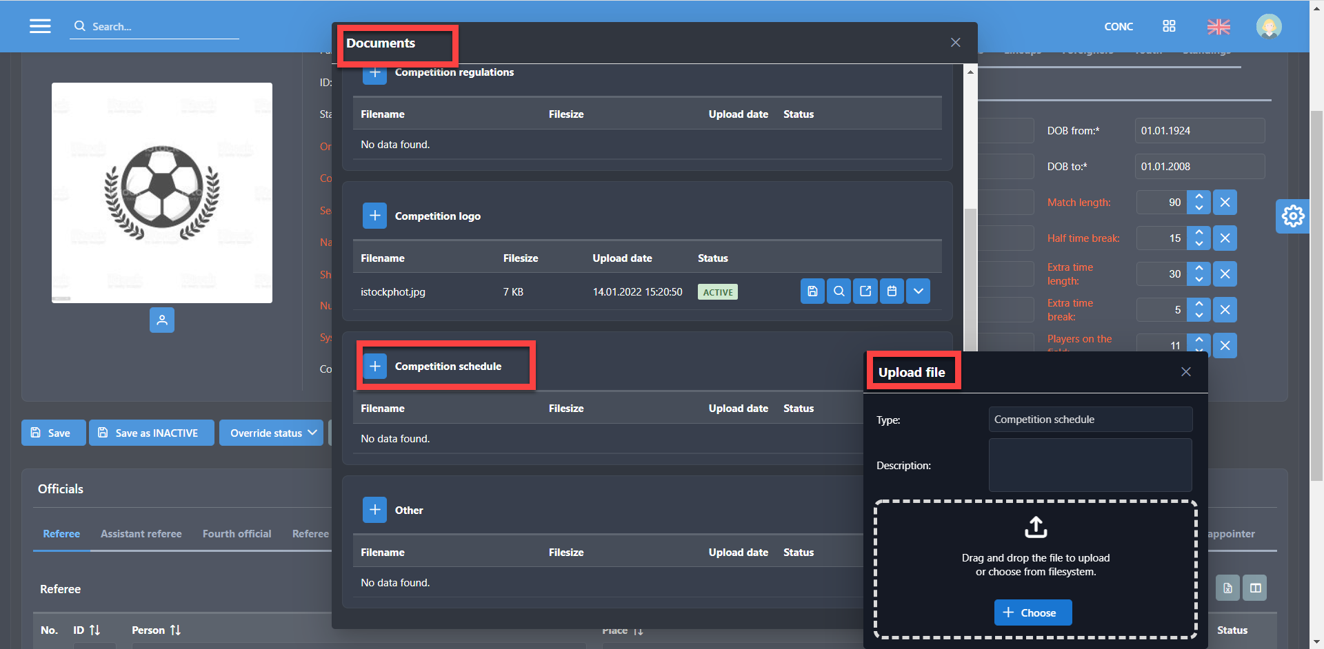
Task: Preview istockphot.jpg with magnifier icon
Action: pos(839,291)
